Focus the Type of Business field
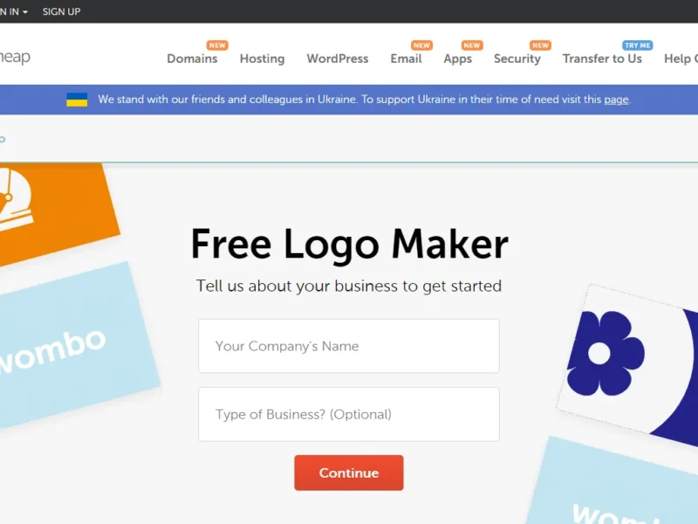The height and width of the screenshot is (524, 698). tap(349, 414)
